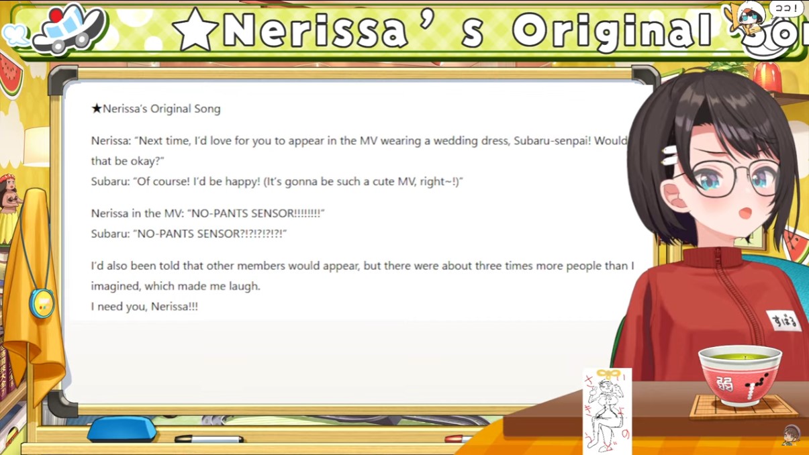Click the watermelon slice decoration top left

(x=9, y=74)
